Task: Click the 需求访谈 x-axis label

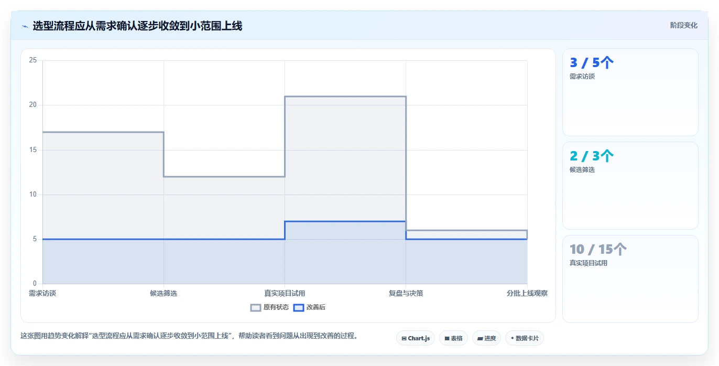Action: (42, 294)
